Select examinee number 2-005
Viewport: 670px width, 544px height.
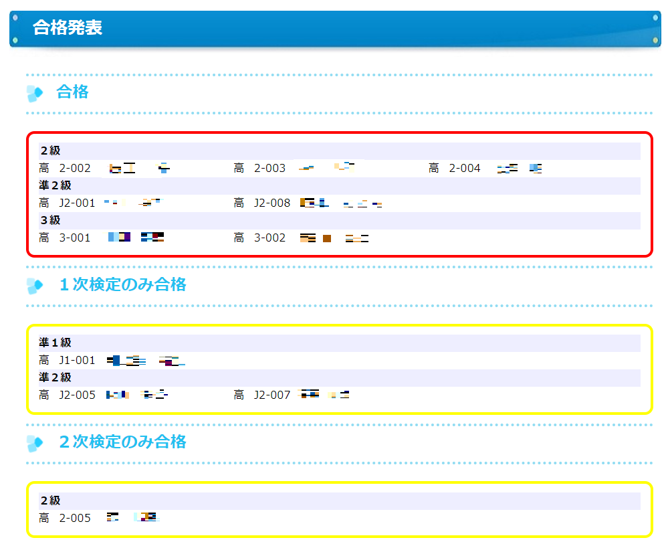click(x=75, y=519)
